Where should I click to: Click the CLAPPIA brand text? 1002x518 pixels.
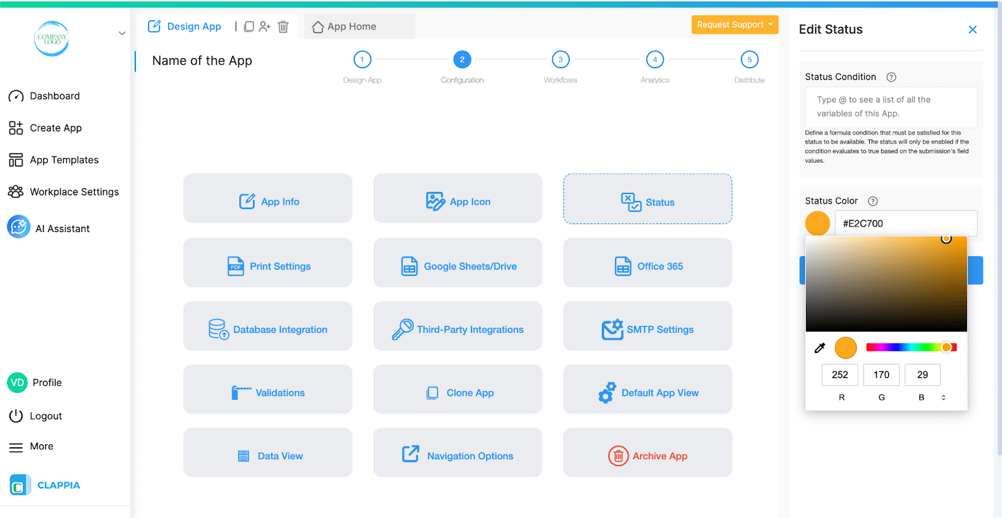point(59,485)
